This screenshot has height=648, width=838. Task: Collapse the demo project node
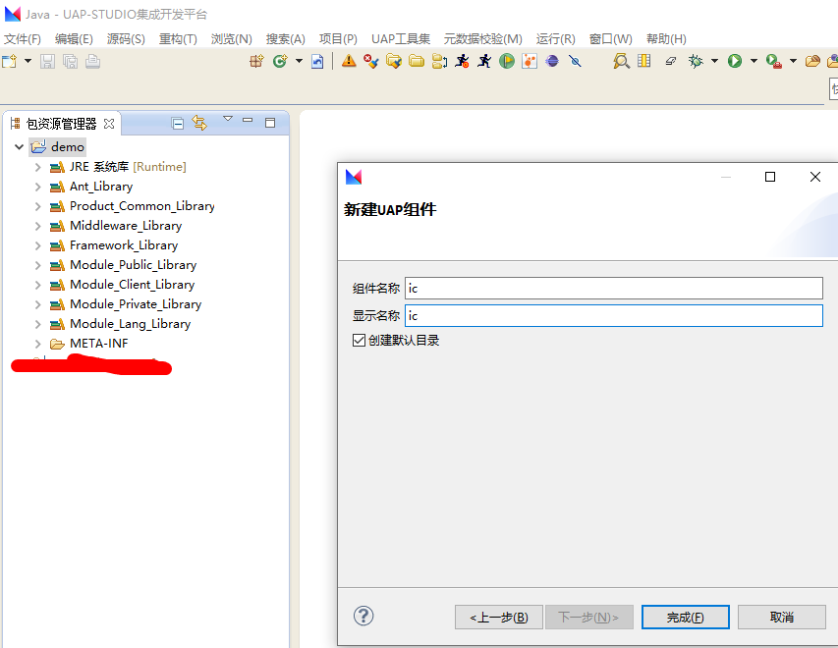click(x=20, y=146)
